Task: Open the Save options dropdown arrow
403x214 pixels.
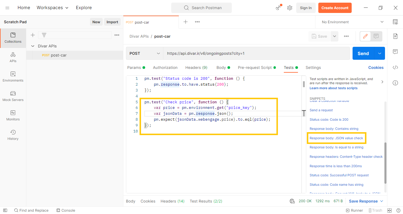Action: (334, 36)
